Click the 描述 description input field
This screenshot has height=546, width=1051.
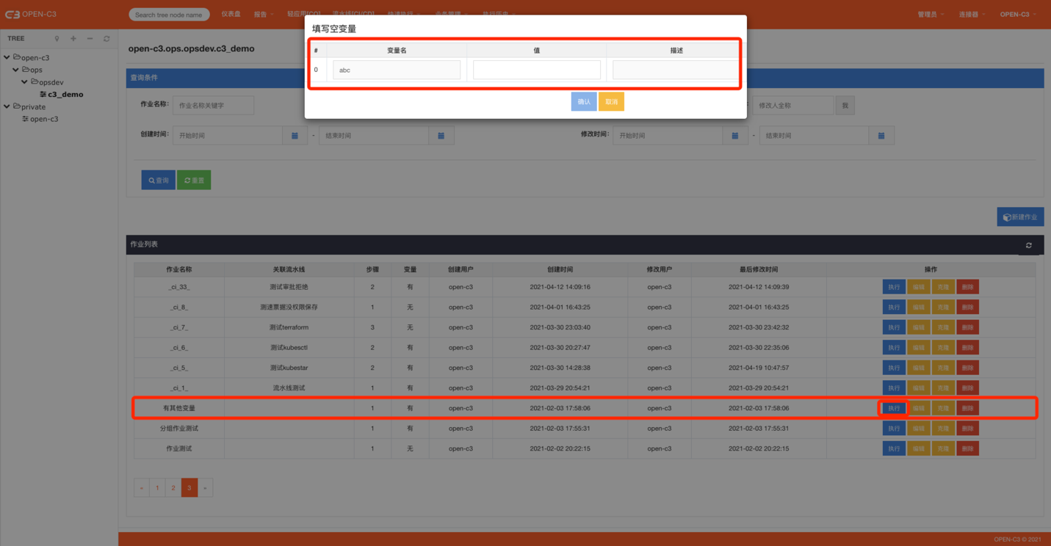(x=675, y=70)
